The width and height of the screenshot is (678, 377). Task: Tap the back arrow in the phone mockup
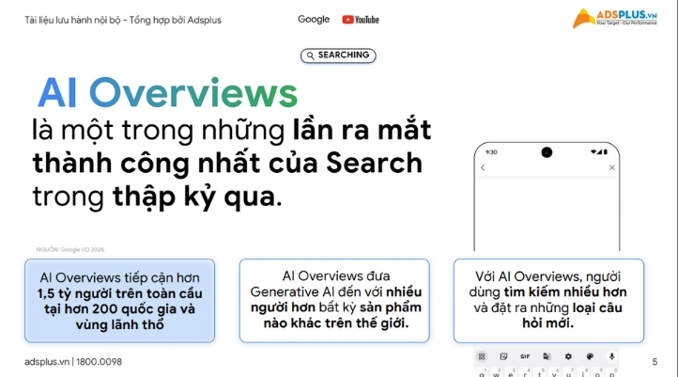coord(483,167)
